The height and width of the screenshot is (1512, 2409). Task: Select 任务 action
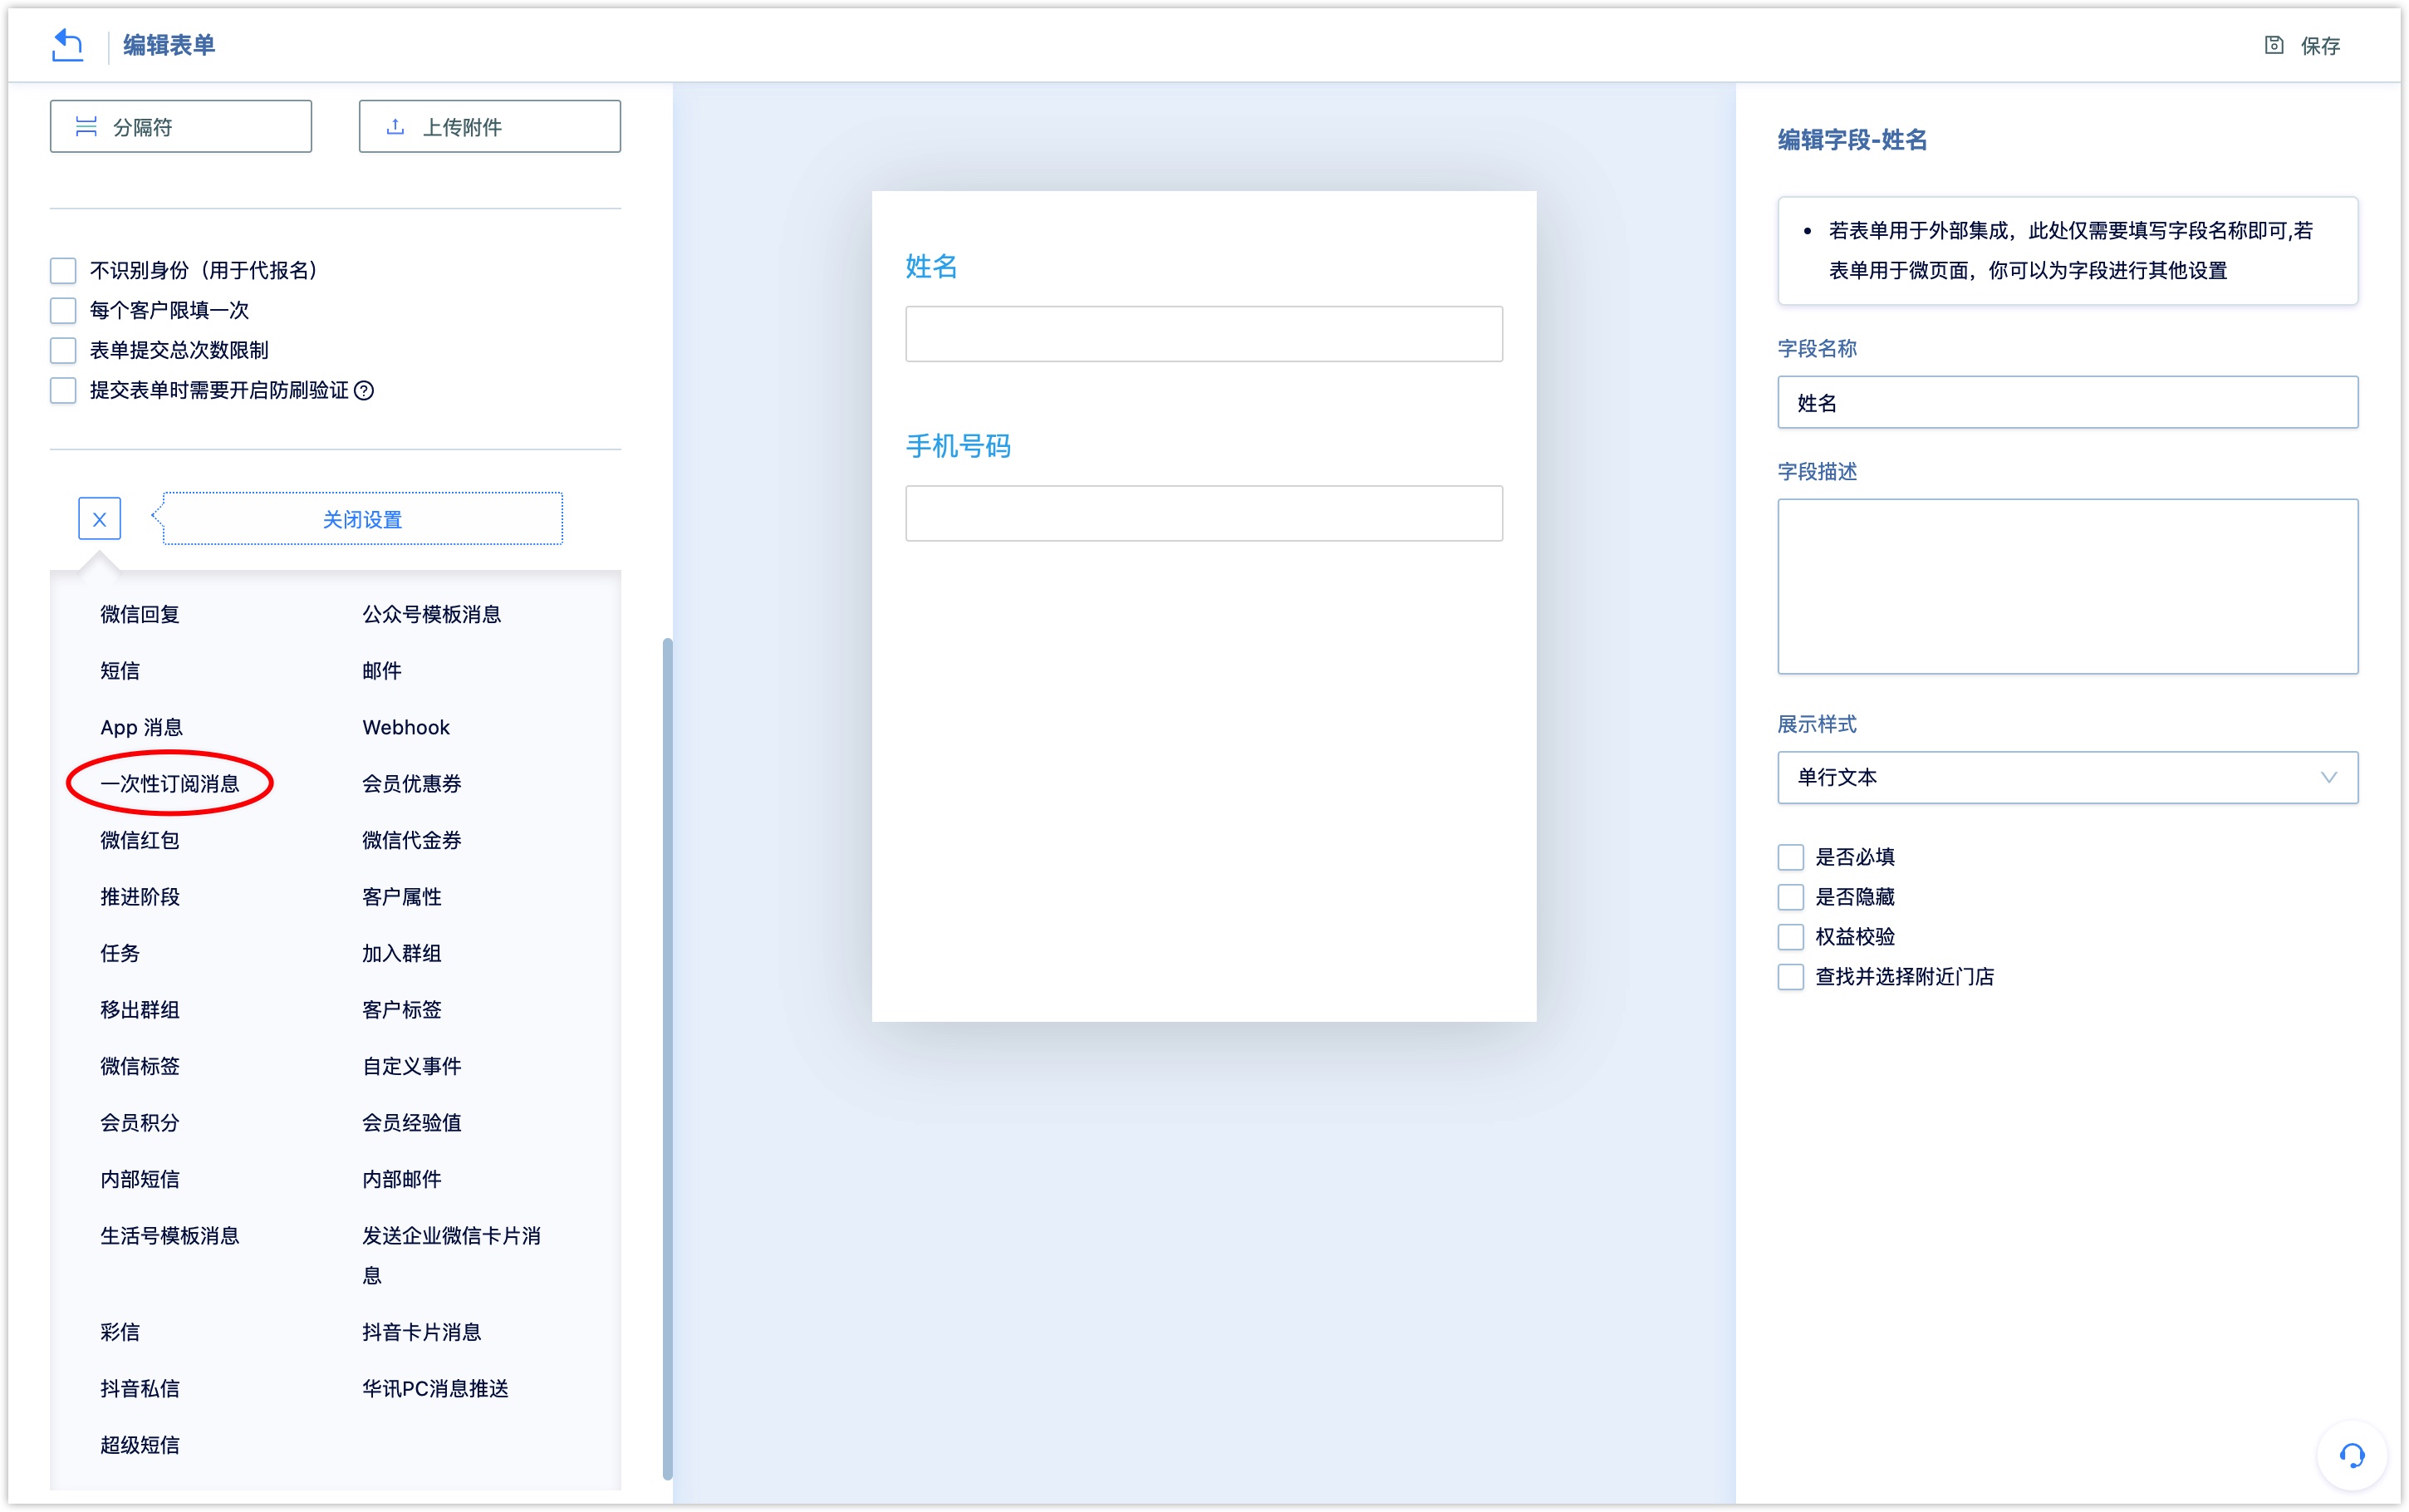point(120,953)
